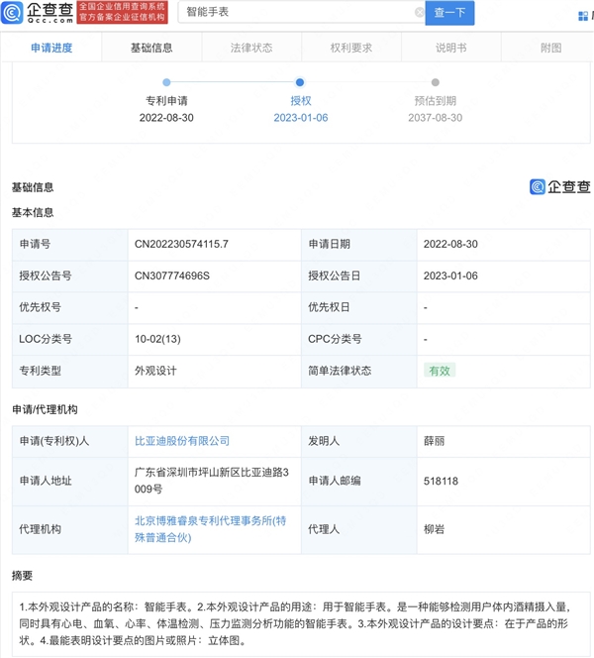Viewport: 594px width, 658px height.
Task: Click the 2022-08-30 date under 专利申请
Action: pos(166,118)
